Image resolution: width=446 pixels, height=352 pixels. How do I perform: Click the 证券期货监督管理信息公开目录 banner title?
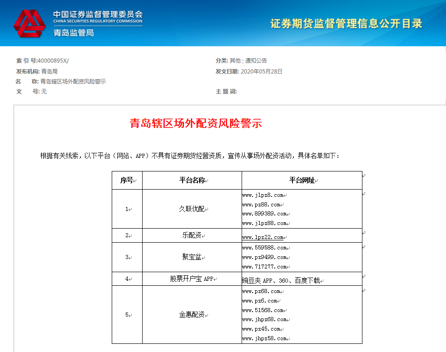pos(346,24)
